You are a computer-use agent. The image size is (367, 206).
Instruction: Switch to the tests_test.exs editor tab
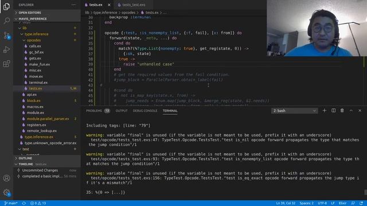[133, 5]
